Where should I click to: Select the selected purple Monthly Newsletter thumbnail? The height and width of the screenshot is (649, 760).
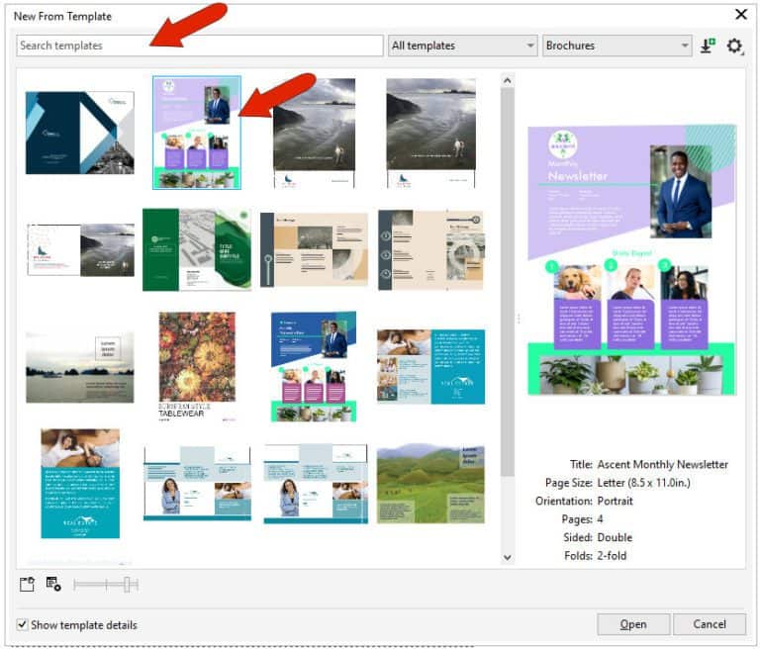coord(197,133)
